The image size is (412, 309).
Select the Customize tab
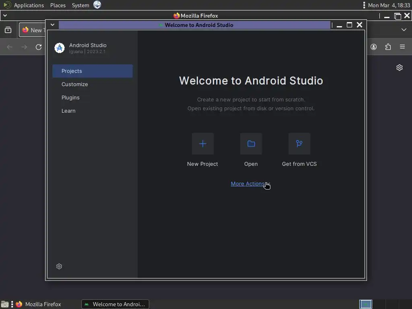click(93, 84)
